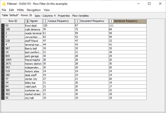This screenshot has height=113, width=166.
Task: Click the Row ID column header
Action: [x=13, y=21]
